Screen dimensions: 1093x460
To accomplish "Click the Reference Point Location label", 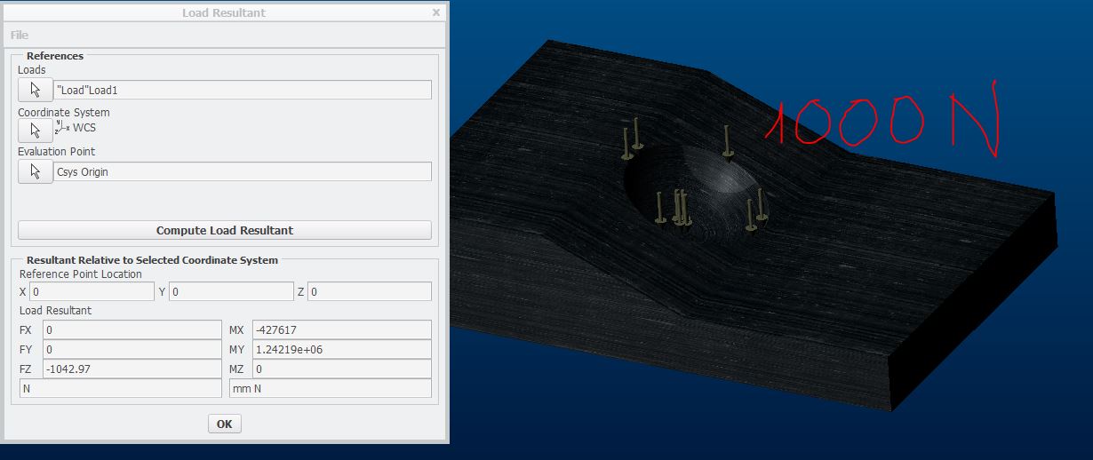I will [81, 274].
